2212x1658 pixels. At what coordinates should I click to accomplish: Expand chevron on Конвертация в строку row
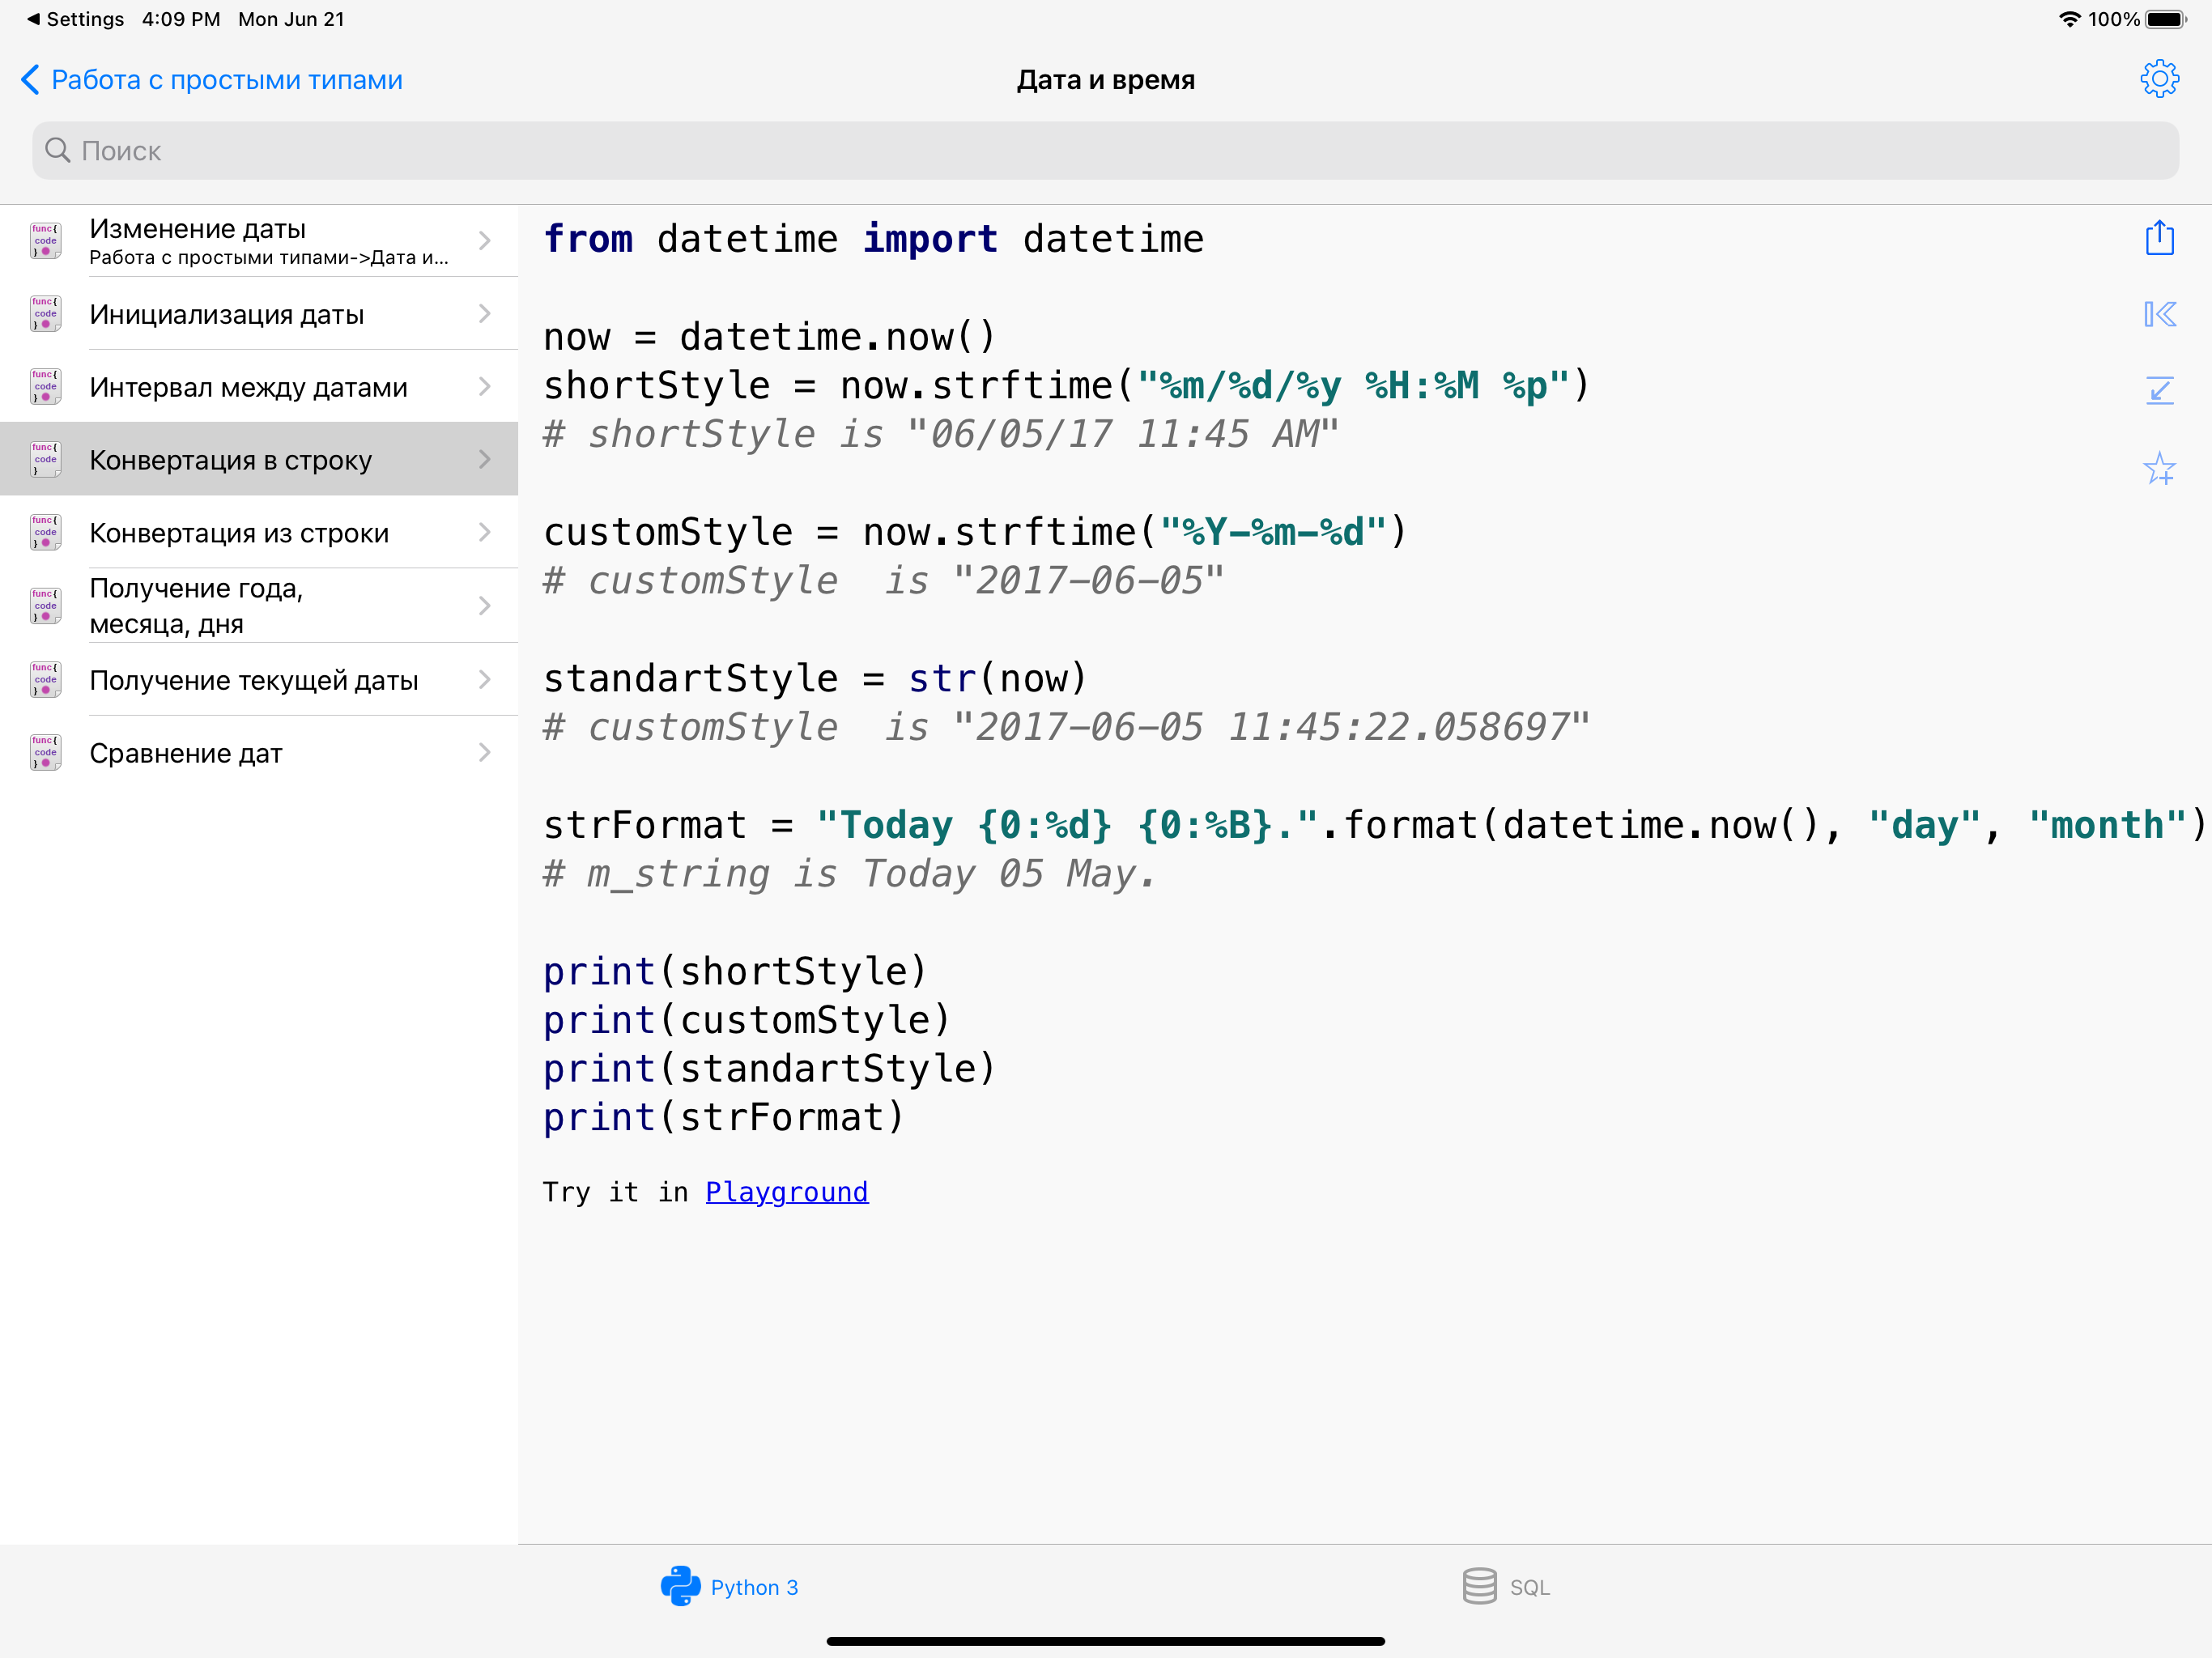485,460
